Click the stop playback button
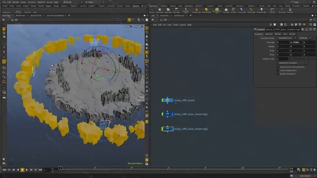This screenshot has height=178, width=317. point(22,170)
